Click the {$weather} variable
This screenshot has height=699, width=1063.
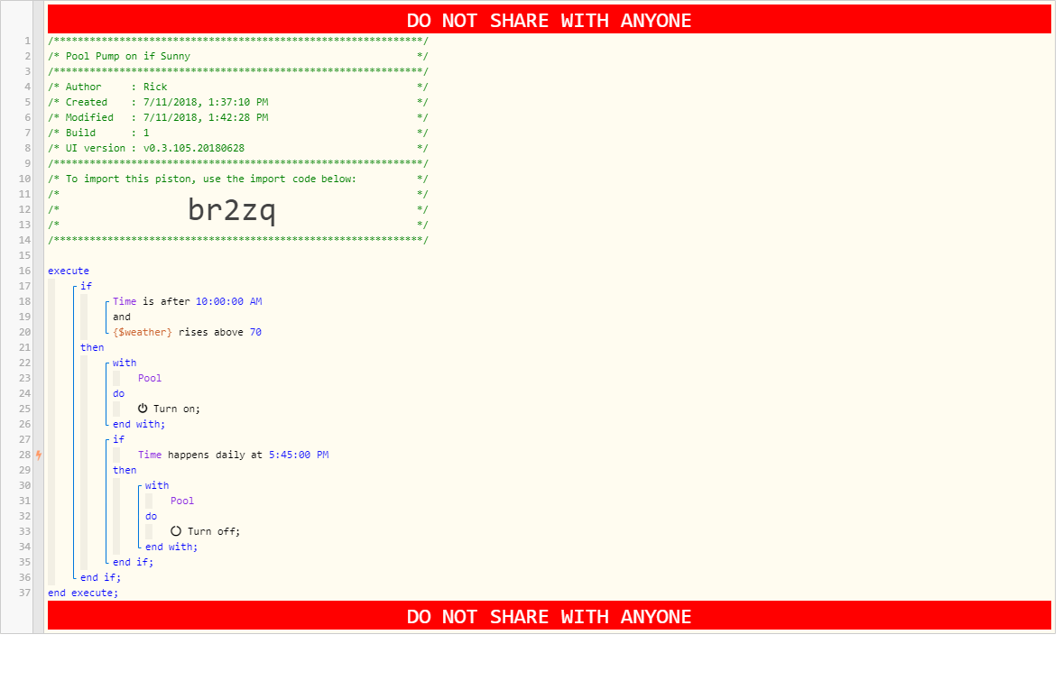pos(143,332)
